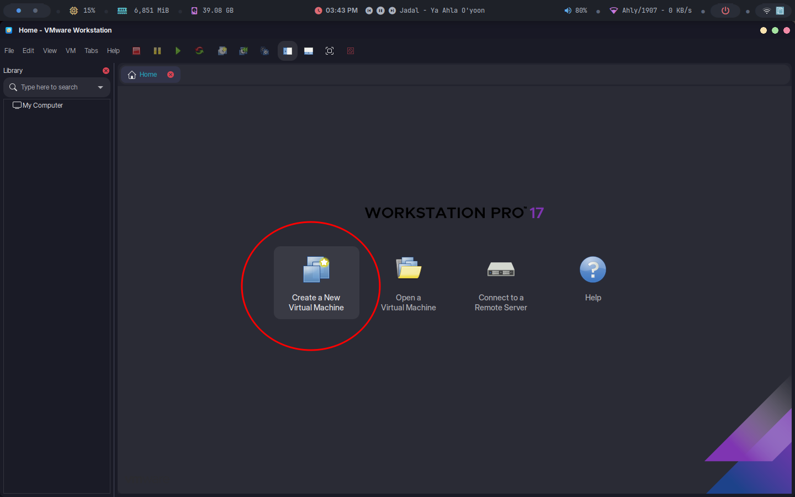This screenshot has width=795, height=497.
Task: Open the Tabs menu
Action: [x=91, y=51]
